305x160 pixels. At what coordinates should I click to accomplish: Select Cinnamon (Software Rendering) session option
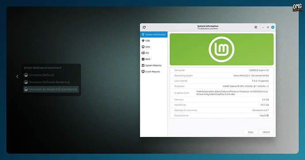pyautogui.click(x=51, y=82)
